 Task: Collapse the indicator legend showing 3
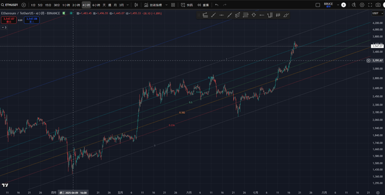4,27
